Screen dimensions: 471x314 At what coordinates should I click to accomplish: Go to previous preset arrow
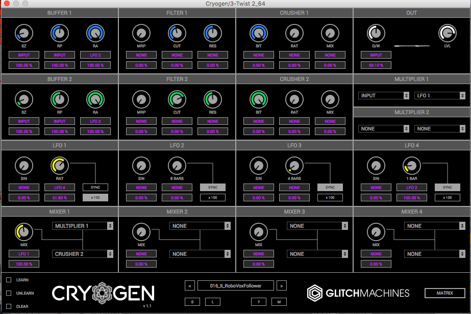tap(189, 286)
